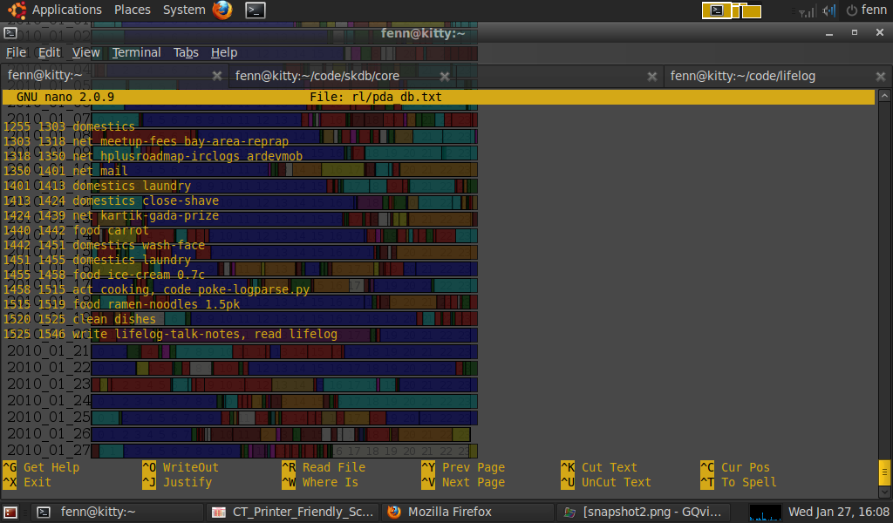Click the ^T To Spell shortcut
The image size is (893, 523).
(739, 482)
